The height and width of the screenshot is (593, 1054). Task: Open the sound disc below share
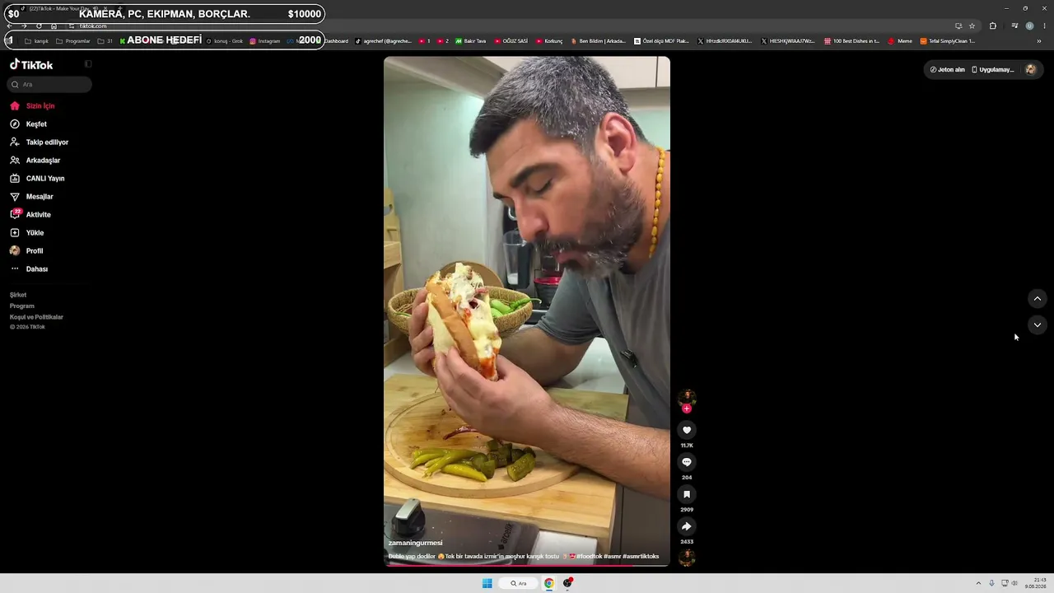click(687, 558)
